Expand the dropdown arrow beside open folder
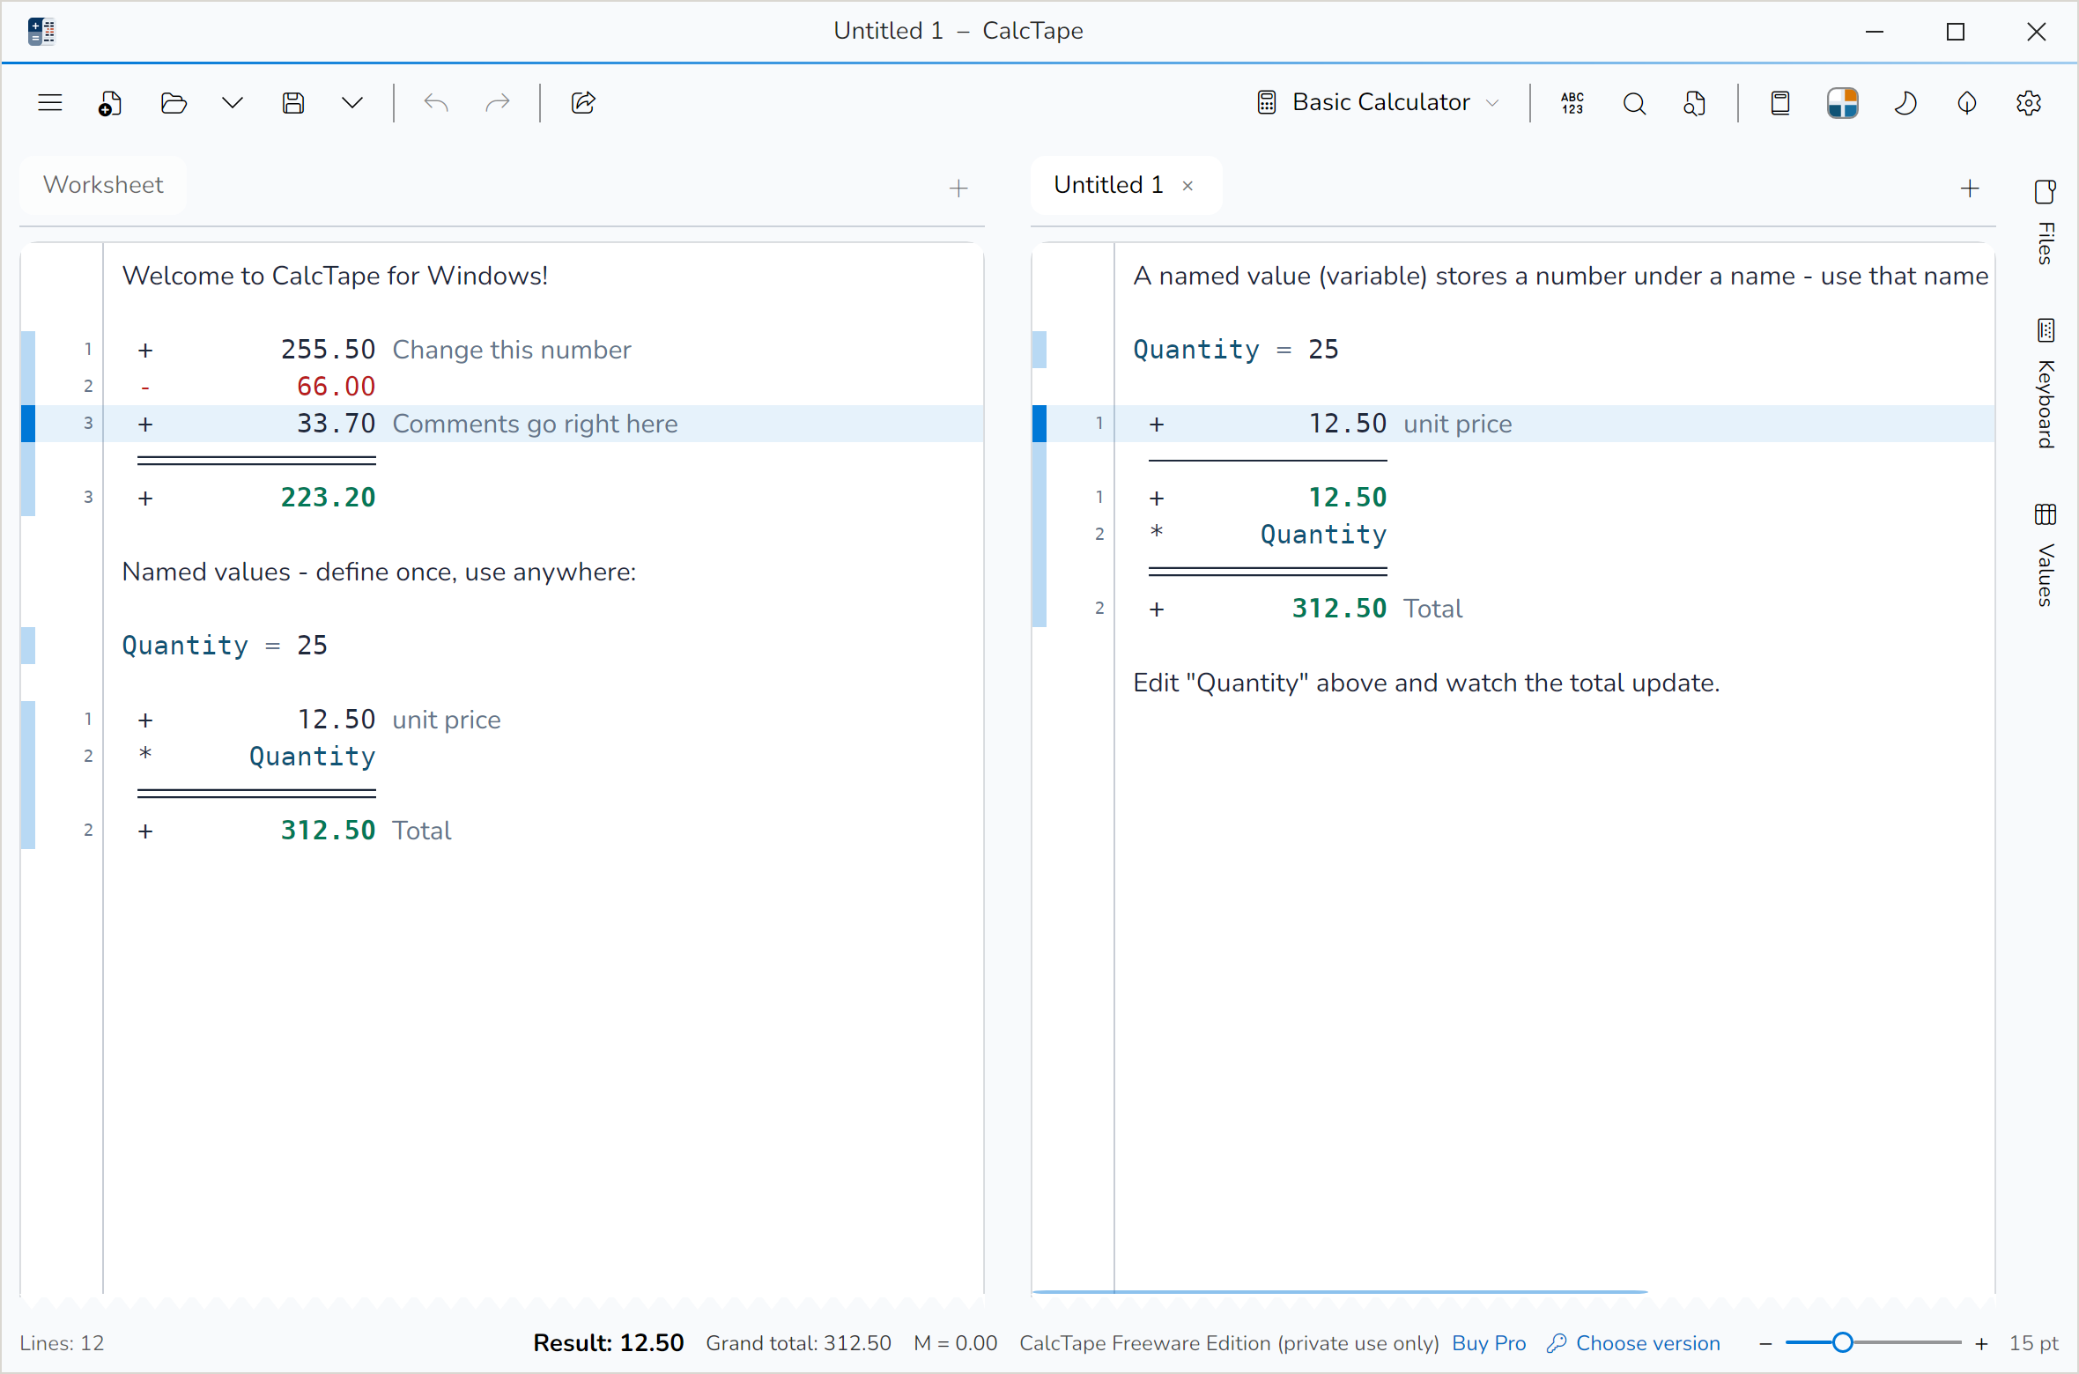This screenshot has width=2079, height=1374. click(x=232, y=103)
